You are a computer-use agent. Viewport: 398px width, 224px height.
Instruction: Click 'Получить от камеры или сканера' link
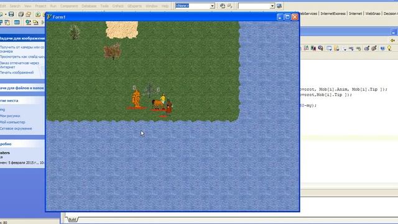[x=22, y=49]
